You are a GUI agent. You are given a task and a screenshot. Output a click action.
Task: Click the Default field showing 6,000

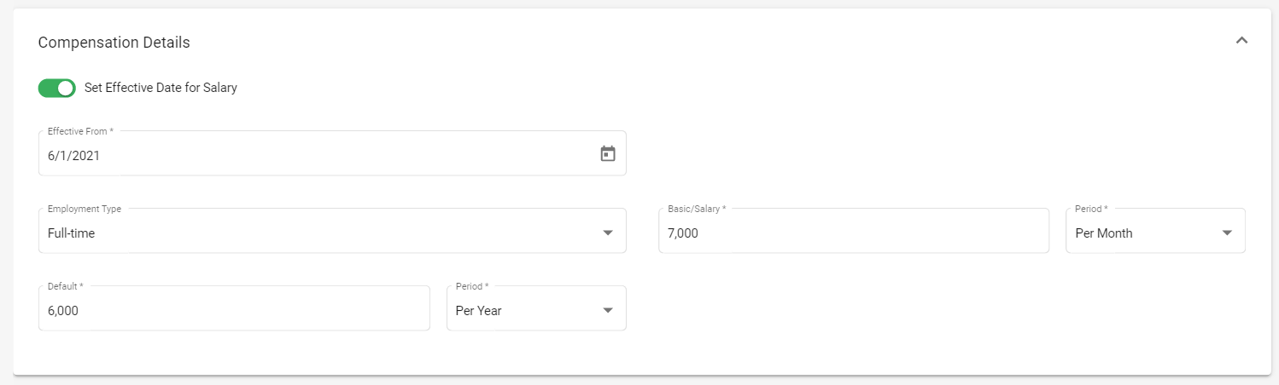[x=234, y=308]
